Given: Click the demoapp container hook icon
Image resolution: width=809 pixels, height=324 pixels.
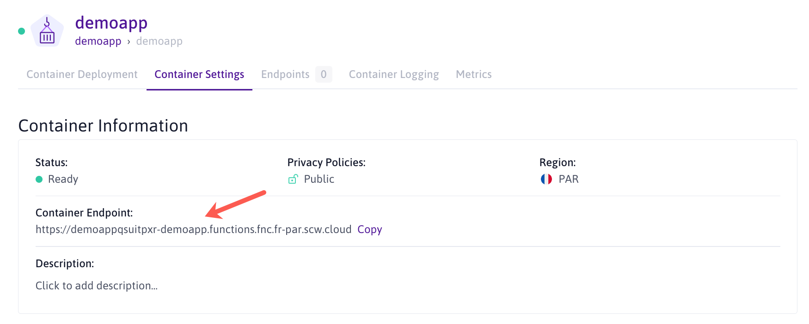Looking at the screenshot, I should point(47,31).
